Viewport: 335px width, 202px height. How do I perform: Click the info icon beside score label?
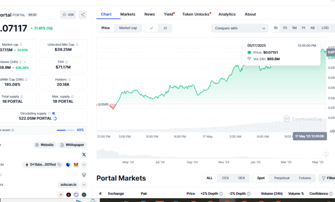(x=12, y=130)
